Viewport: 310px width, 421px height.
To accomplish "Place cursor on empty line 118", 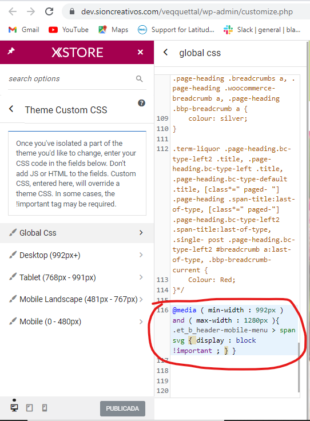I will (x=235, y=371).
